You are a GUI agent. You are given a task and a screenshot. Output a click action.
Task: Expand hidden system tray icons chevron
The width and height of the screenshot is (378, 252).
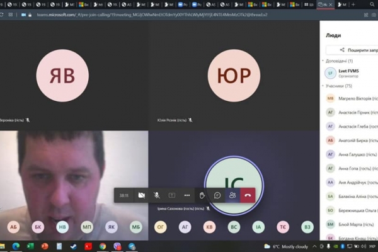coord(314,246)
